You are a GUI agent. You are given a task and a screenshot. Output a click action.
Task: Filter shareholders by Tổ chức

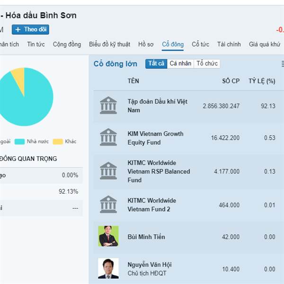[207, 64]
